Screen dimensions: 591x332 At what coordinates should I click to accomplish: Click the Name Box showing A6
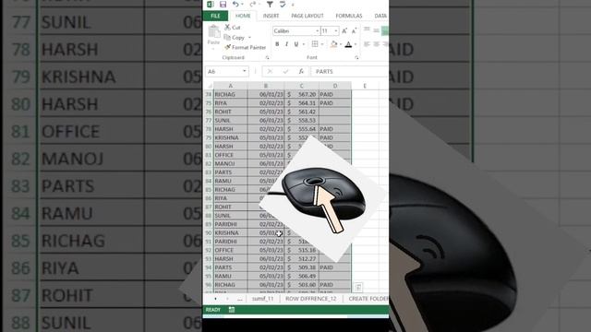pos(223,72)
